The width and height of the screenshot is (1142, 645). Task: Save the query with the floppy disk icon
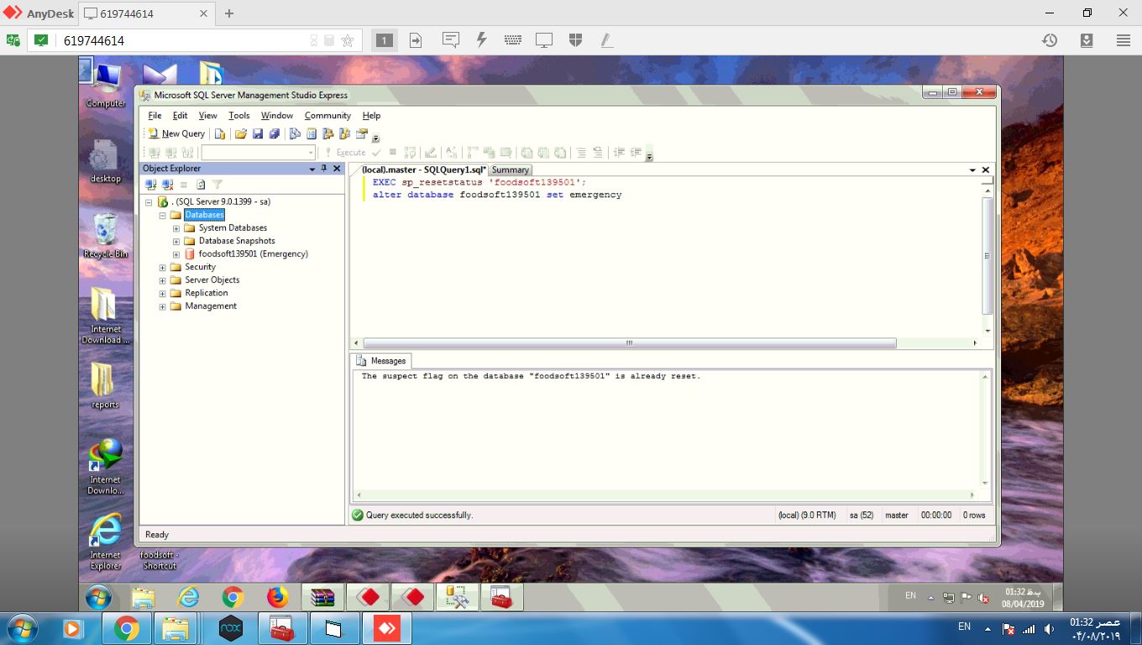point(258,134)
